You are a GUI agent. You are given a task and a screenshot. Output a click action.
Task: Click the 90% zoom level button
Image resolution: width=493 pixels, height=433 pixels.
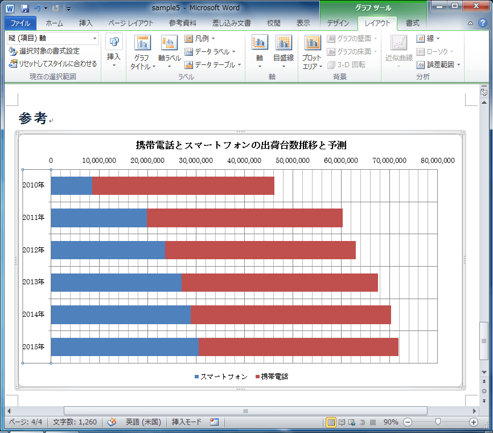391,422
